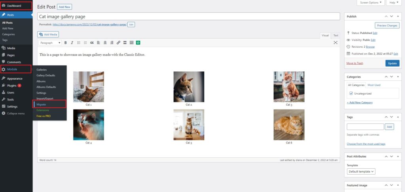Expand Screen Options panel

point(370,3)
